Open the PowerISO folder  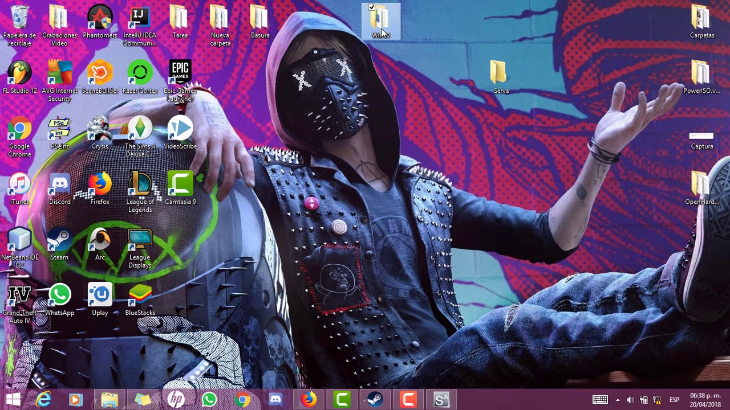702,77
